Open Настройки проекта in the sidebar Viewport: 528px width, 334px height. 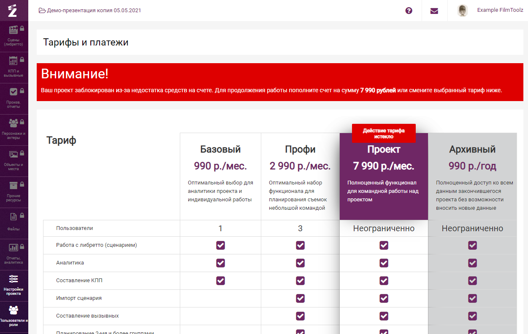click(14, 286)
